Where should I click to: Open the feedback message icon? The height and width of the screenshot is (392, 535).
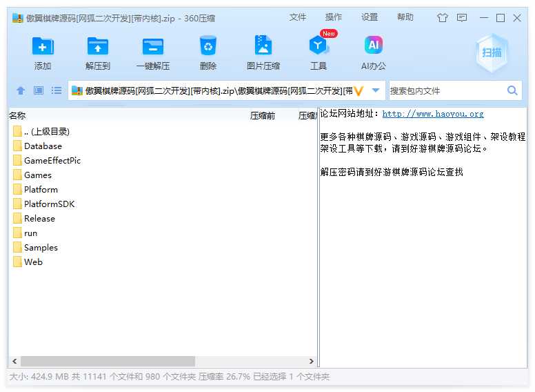point(462,17)
